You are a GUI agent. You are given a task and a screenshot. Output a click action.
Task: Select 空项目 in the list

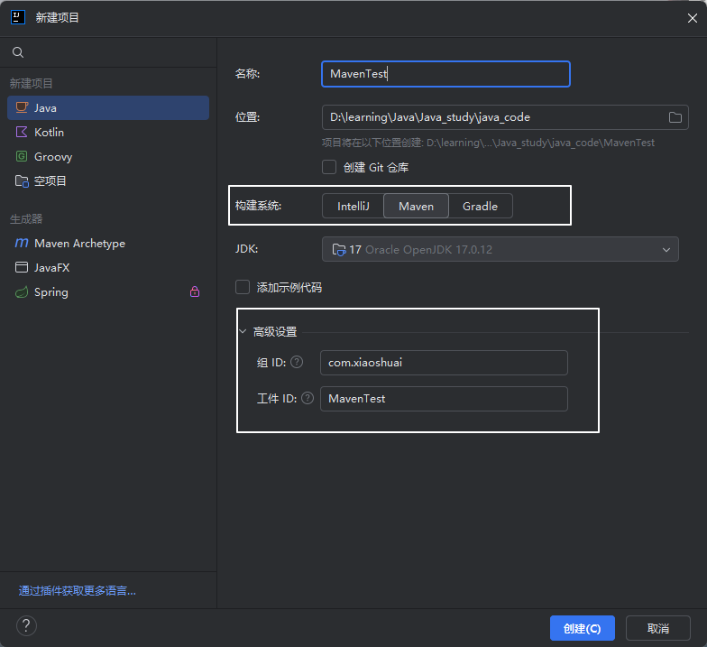pyautogui.click(x=108, y=180)
